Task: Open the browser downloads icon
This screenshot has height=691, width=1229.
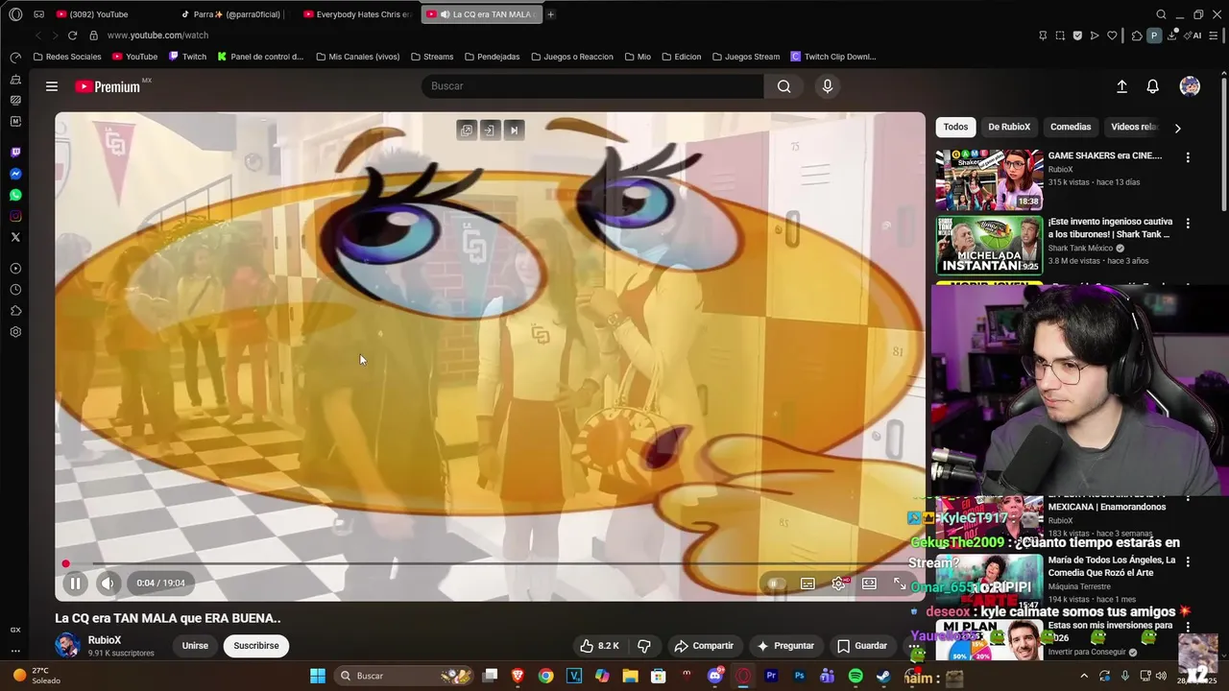Action: pyautogui.click(x=1172, y=36)
